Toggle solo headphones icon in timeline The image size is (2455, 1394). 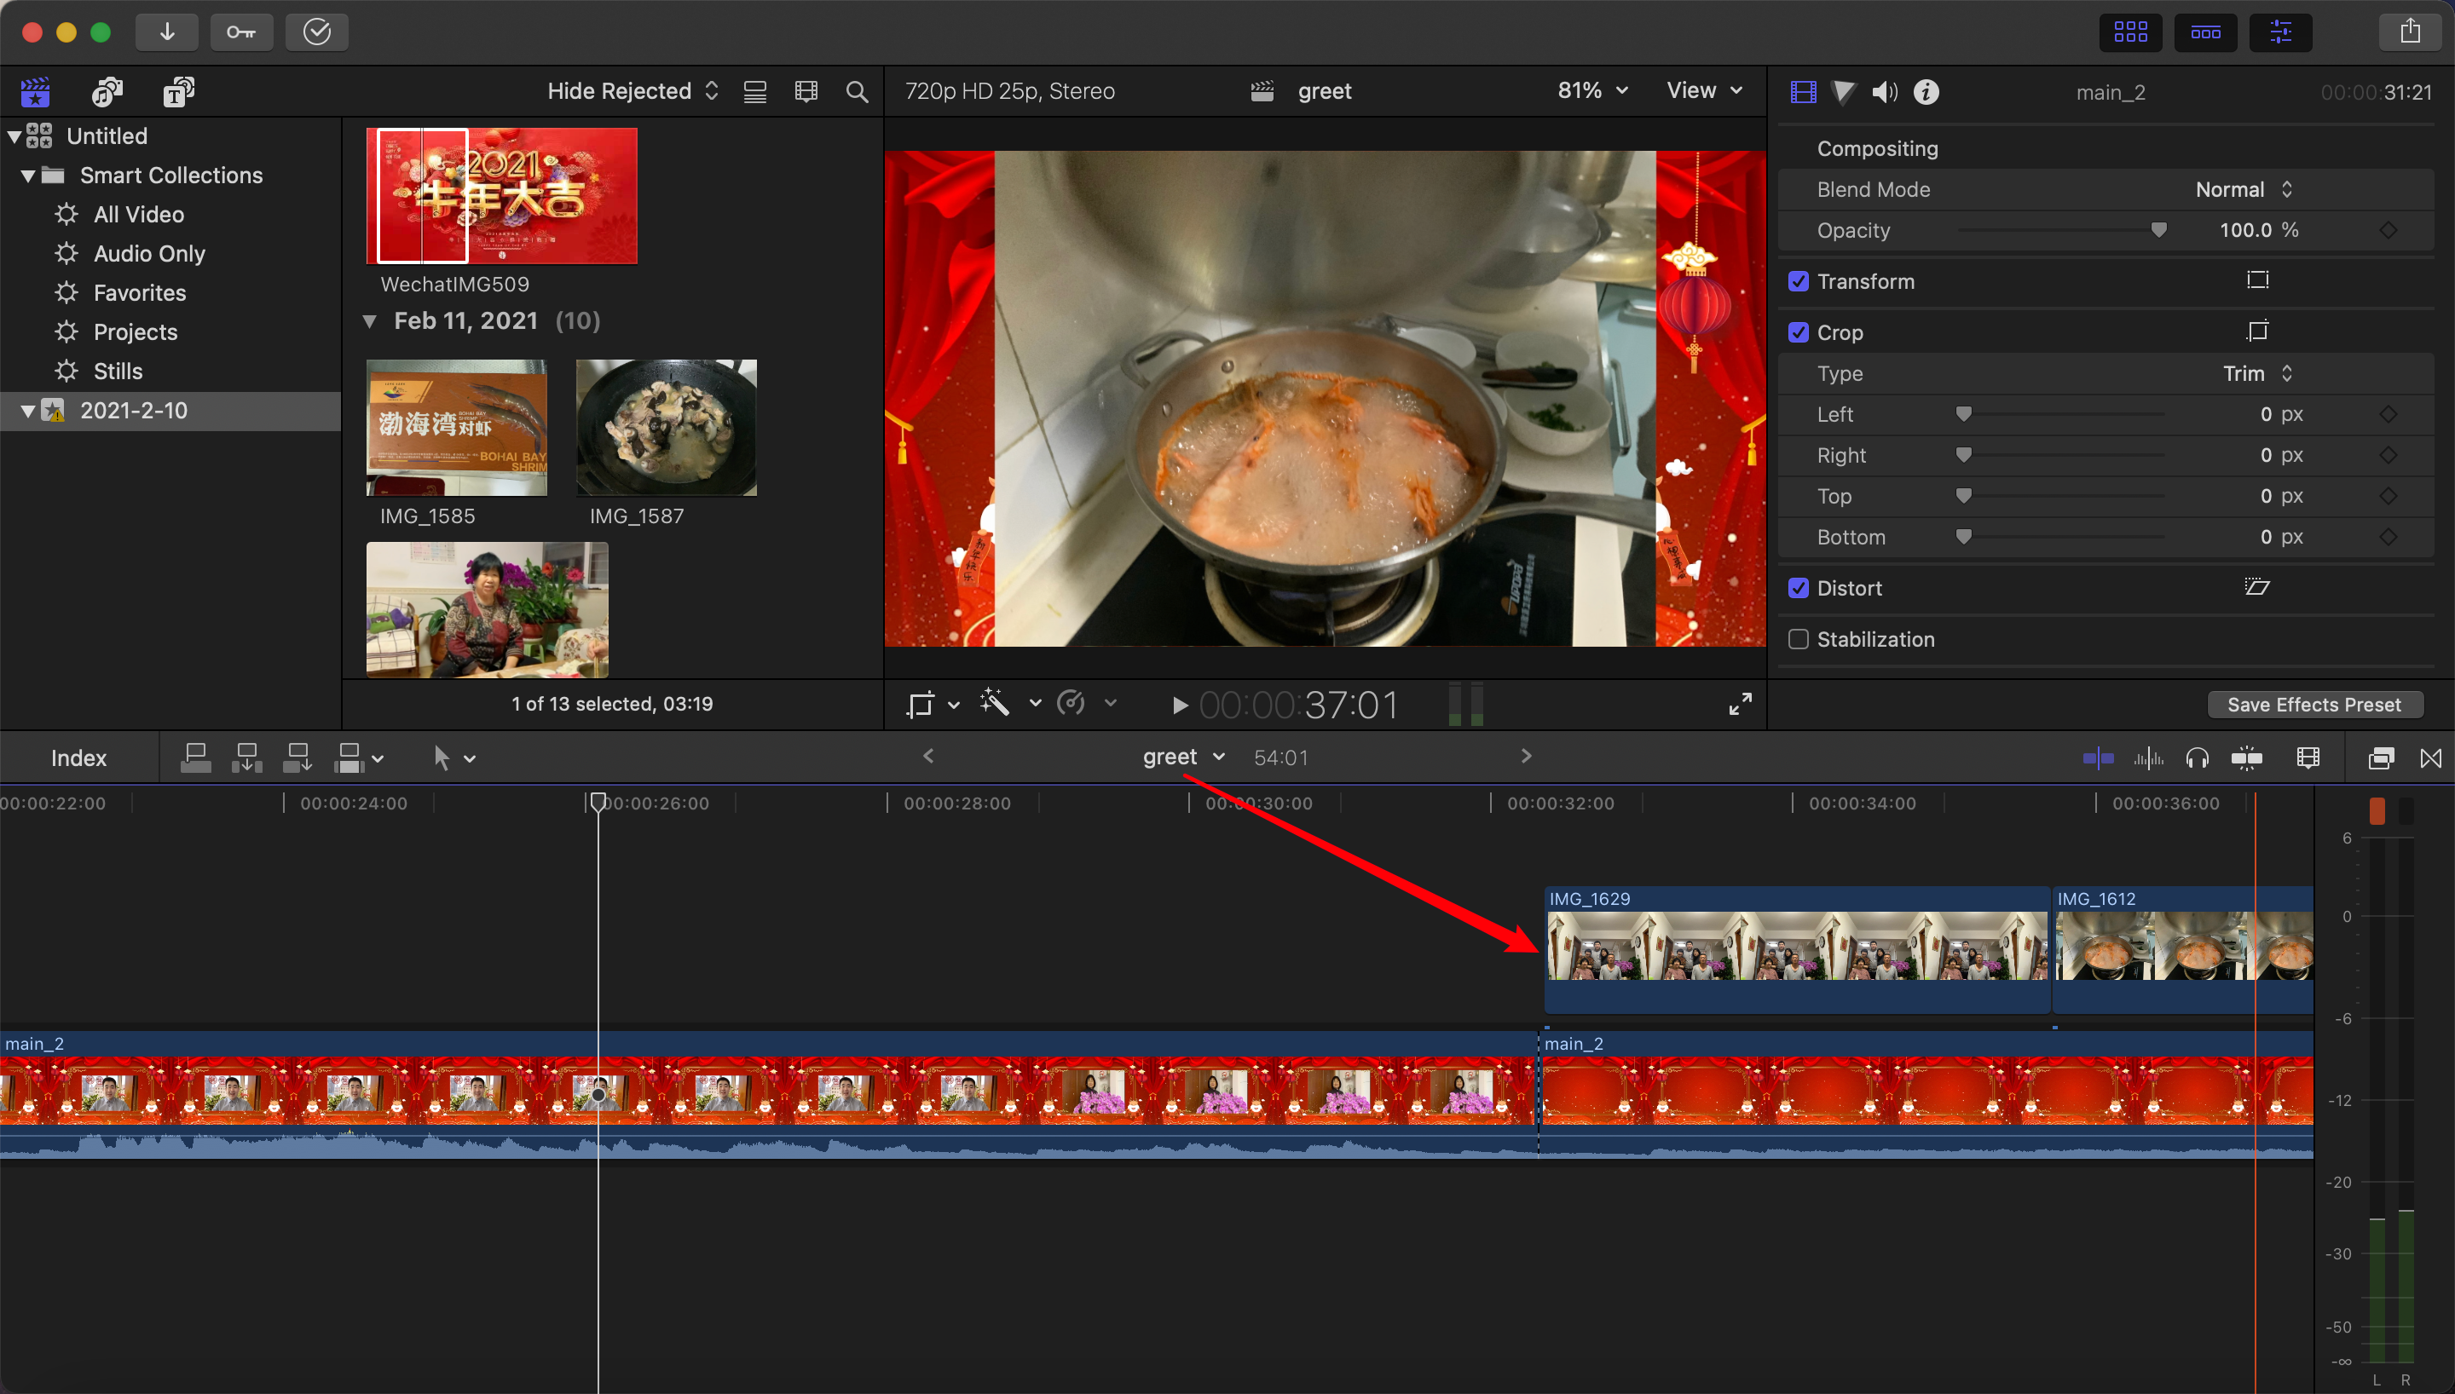click(x=2197, y=758)
